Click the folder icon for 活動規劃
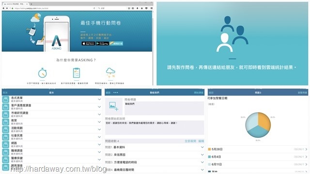Image resolution: width=310 pixels, height=174 pixels. coord(6,130)
